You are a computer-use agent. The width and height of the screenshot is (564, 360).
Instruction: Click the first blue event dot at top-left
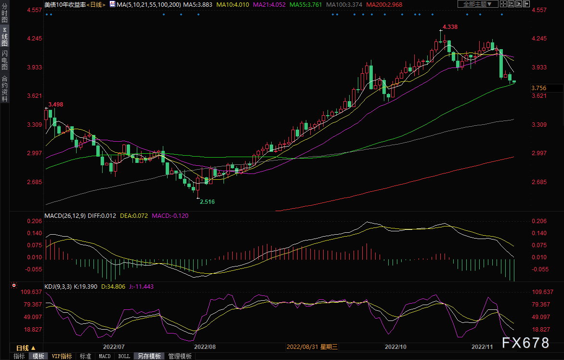47,14
